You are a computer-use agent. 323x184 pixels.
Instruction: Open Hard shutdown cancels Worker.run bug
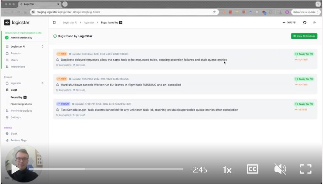point(121,85)
